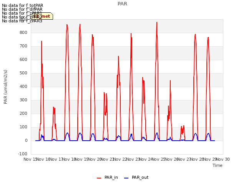Click the Nov 30 x-axis tick label

click(223, 159)
